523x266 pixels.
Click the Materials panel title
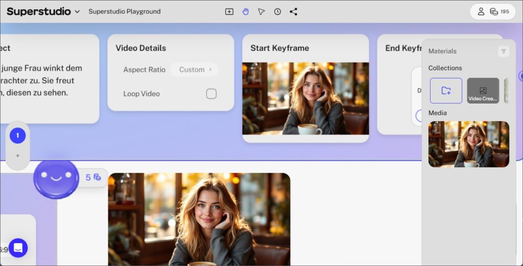pyautogui.click(x=442, y=51)
